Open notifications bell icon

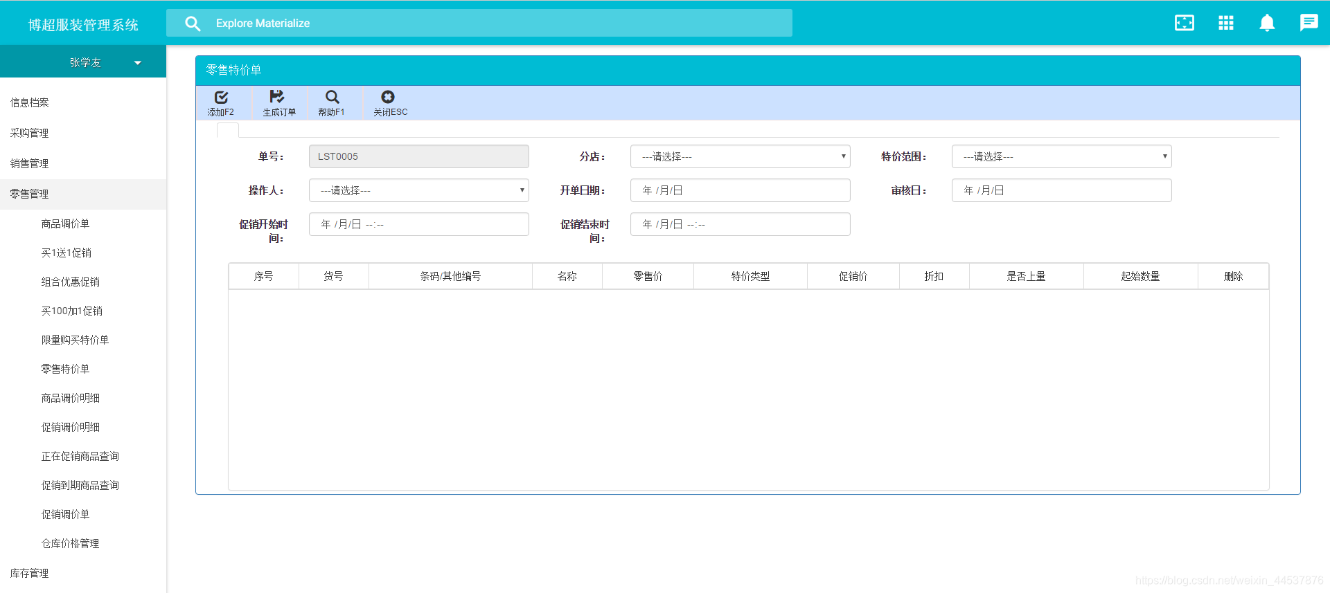pos(1267,23)
